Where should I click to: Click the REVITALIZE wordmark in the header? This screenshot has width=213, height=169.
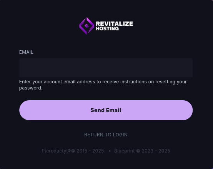(114, 23)
